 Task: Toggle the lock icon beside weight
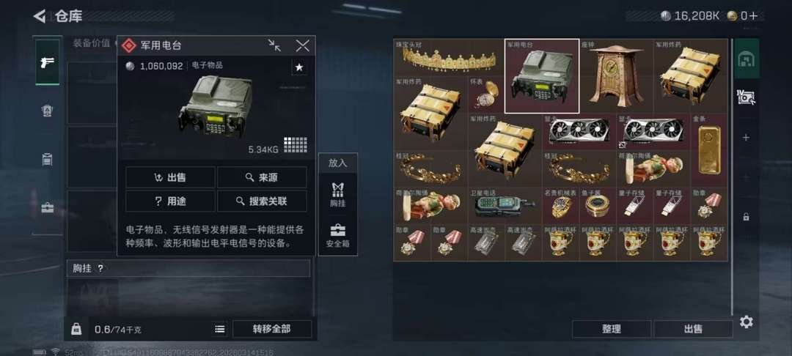pos(76,330)
